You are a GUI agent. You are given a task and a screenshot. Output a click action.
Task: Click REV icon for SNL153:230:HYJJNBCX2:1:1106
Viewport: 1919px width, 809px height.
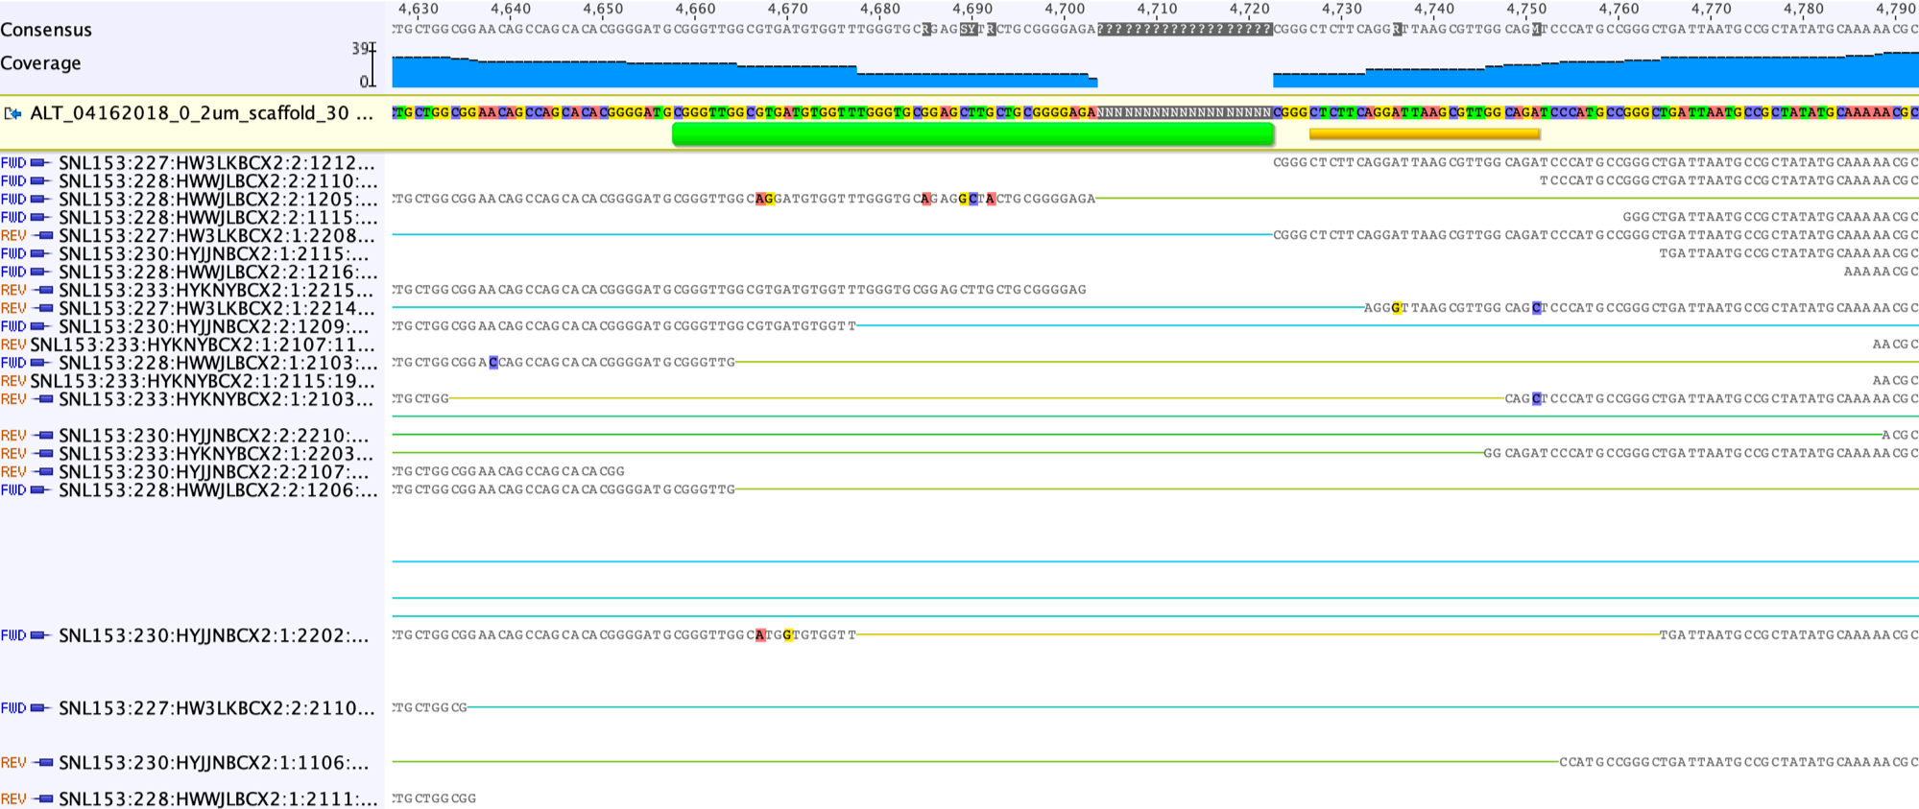point(43,763)
